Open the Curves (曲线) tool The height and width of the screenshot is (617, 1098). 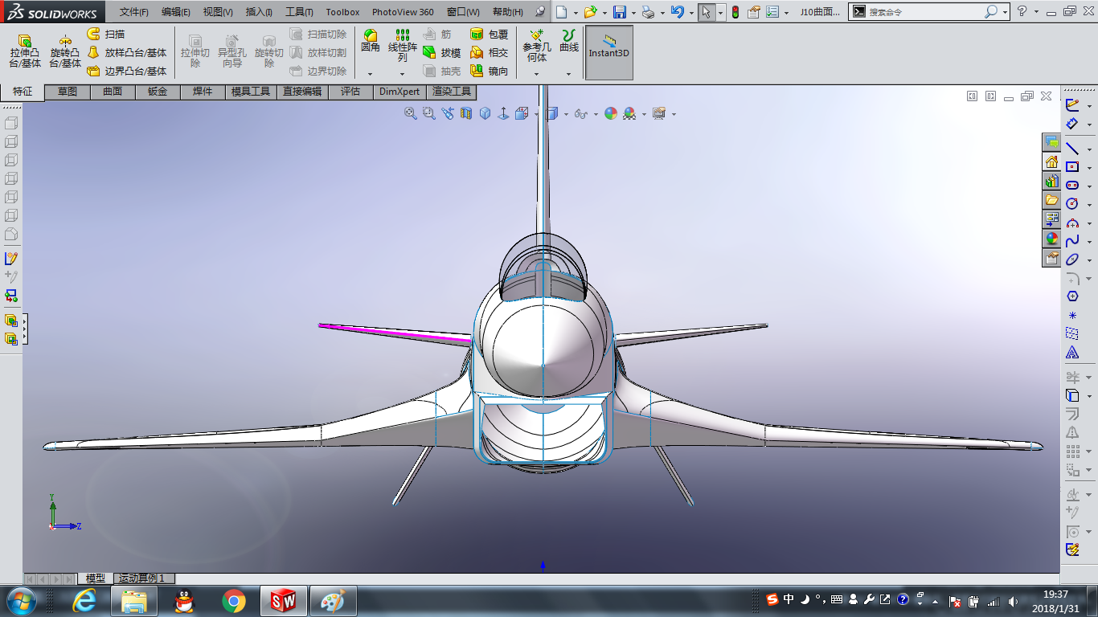[569, 42]
